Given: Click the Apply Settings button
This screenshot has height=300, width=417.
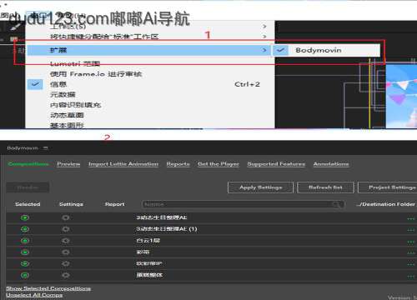Looking at the screenshot, I should (x=260, y=187).
